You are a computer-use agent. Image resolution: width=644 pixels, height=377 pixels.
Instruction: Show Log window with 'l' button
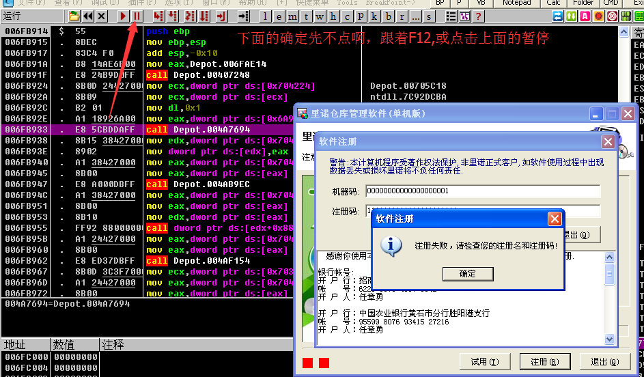(266, 16)
